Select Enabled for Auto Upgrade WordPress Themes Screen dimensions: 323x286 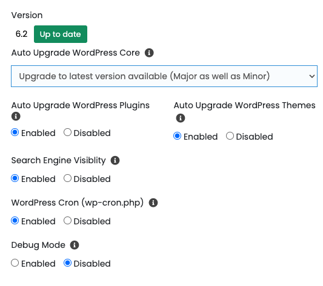(x=177, y=136)
